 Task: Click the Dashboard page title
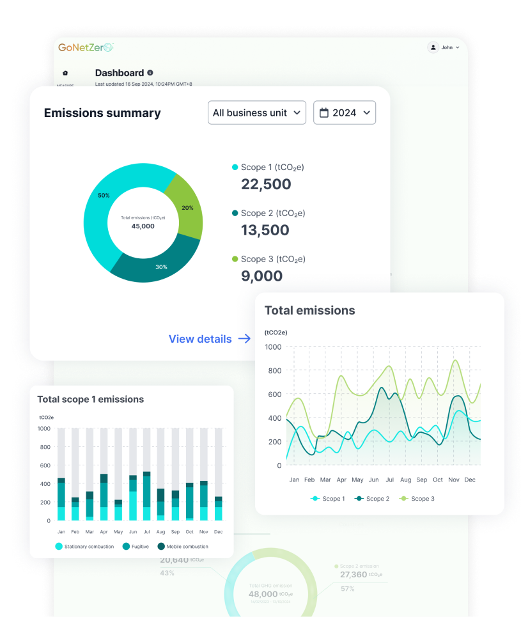[x=120, y=73]
